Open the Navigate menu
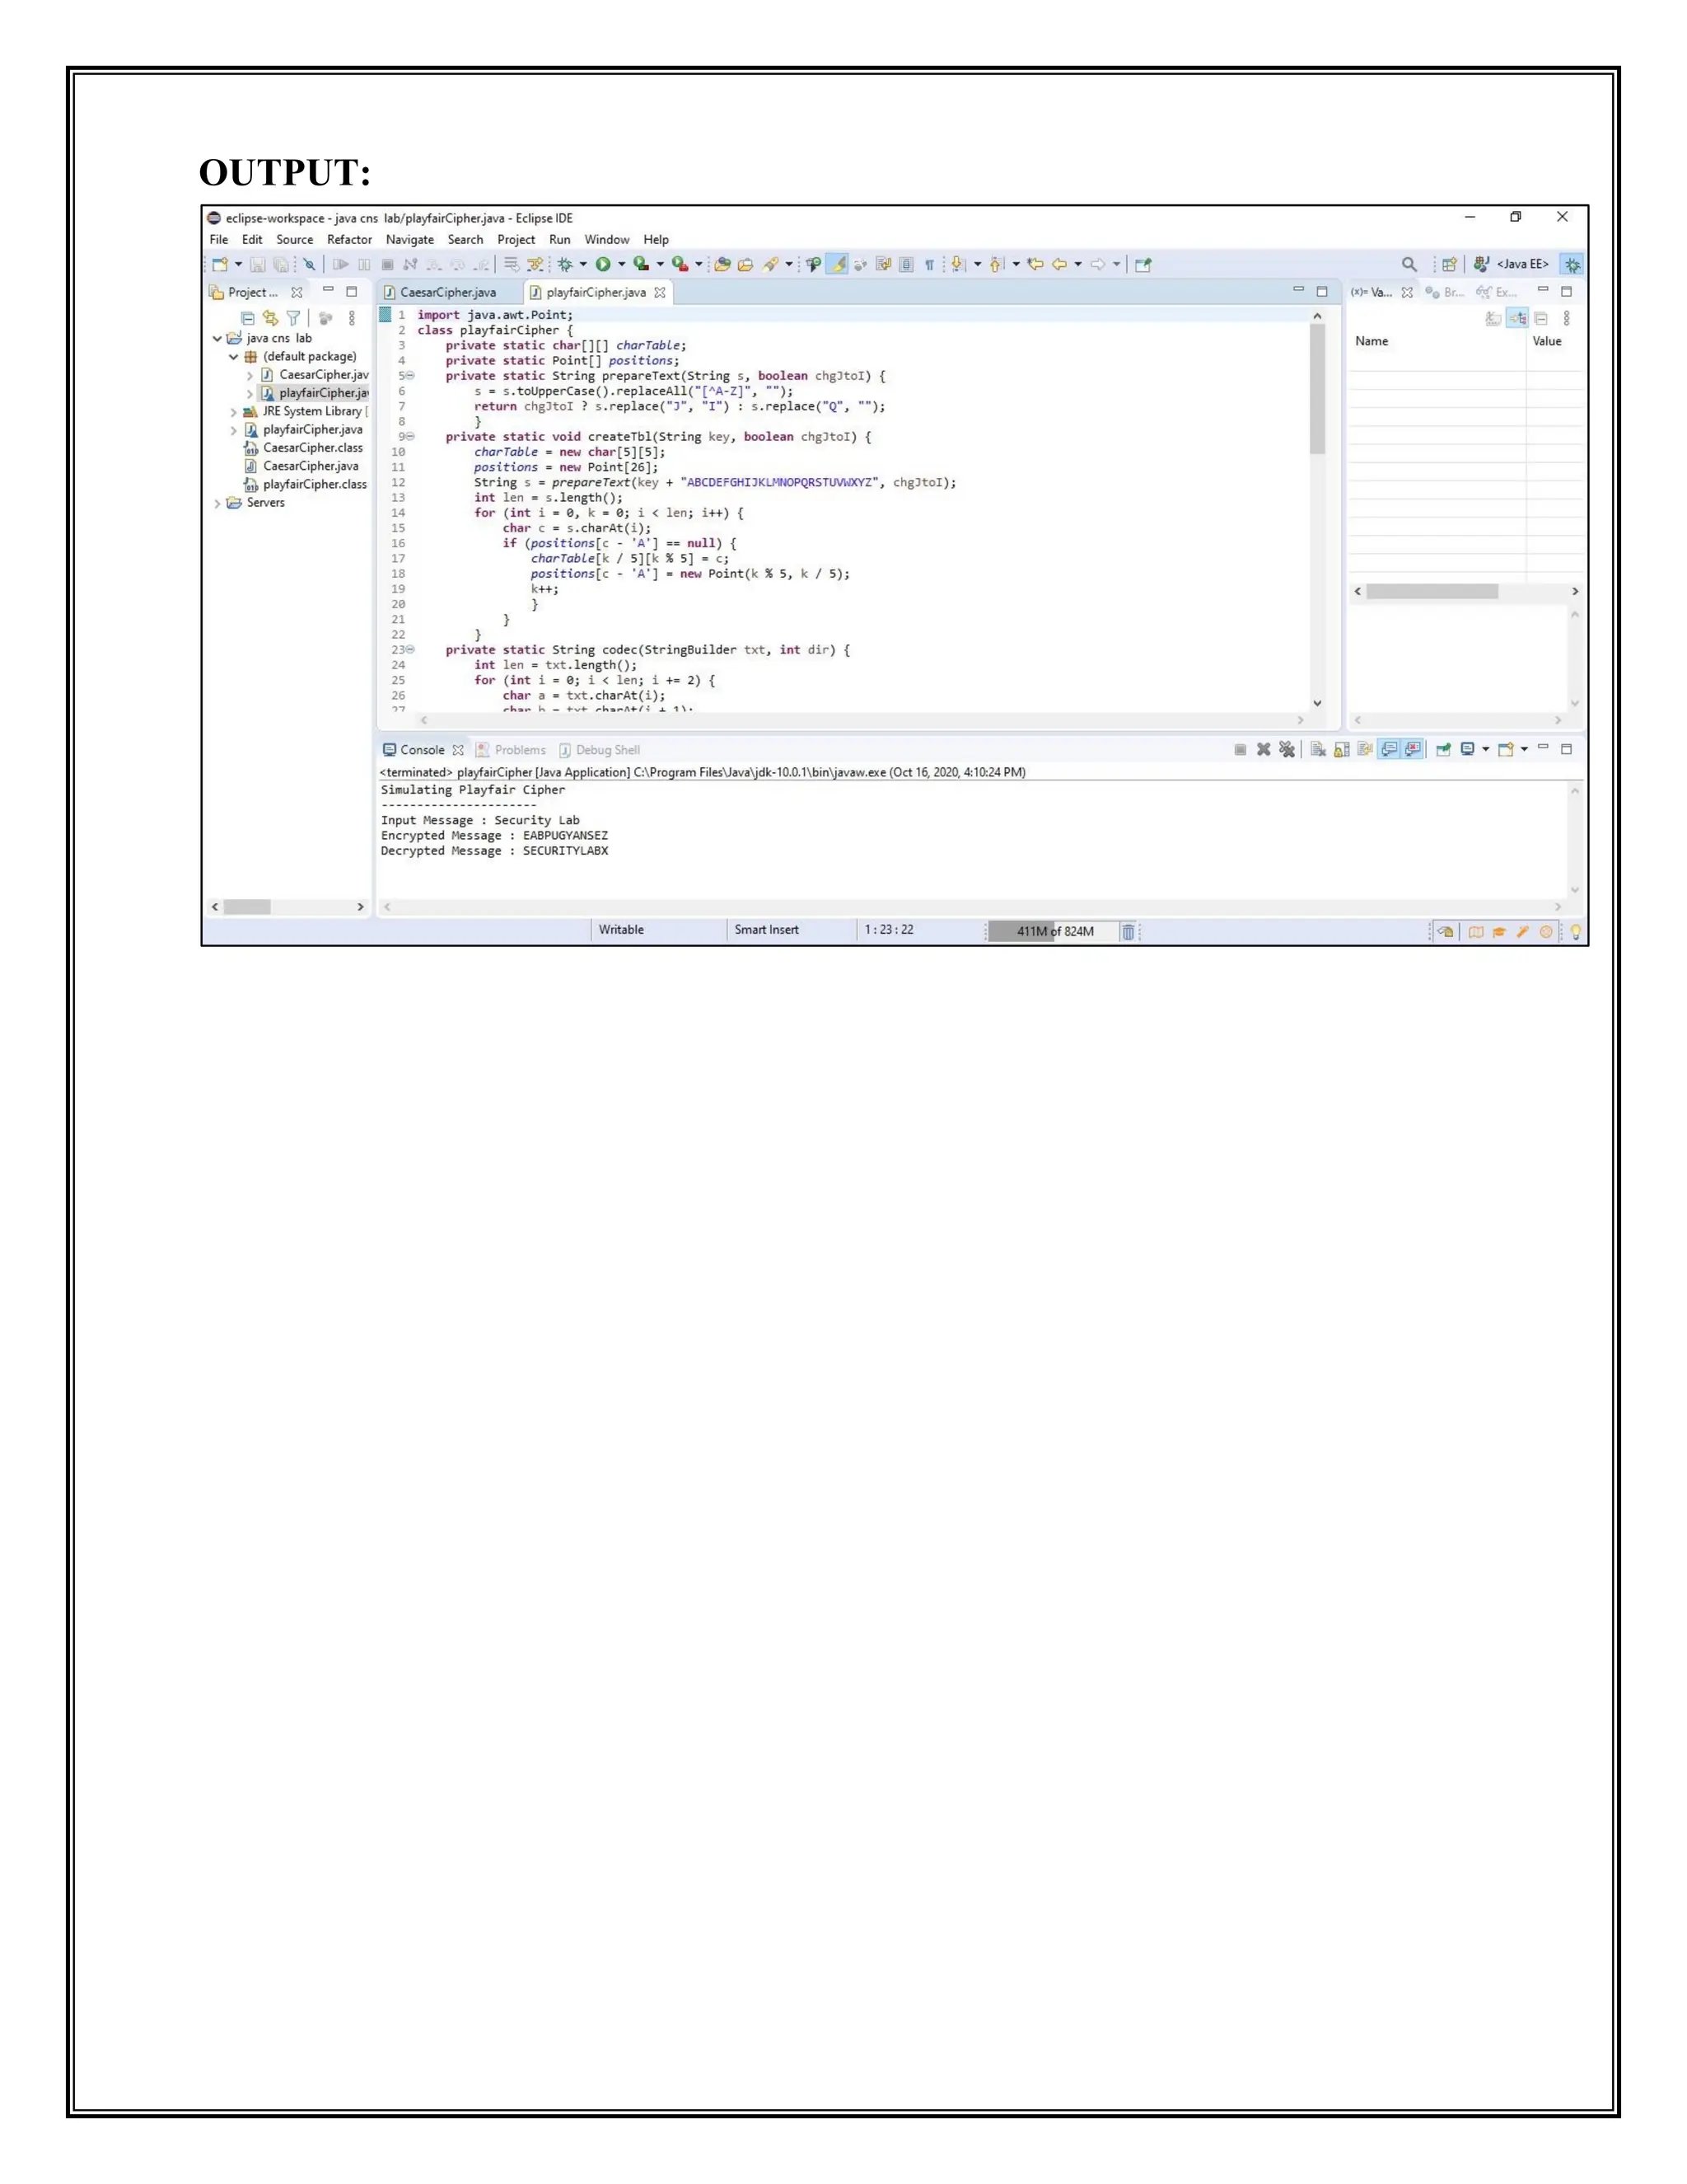 click(x=409, y=240)
